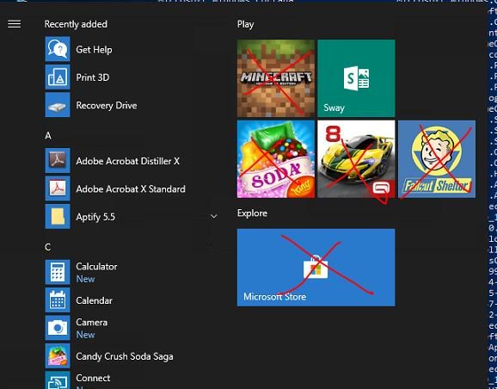Screen dimensions: 497x389
Task: Open the Start hamburger menu
Action: point(15,24)
